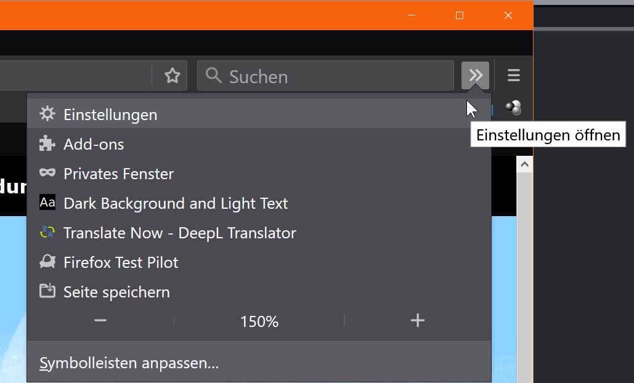This screenshot has height=383, width=634.
Task: Minimize the browser window
Action: coord(412,15)
